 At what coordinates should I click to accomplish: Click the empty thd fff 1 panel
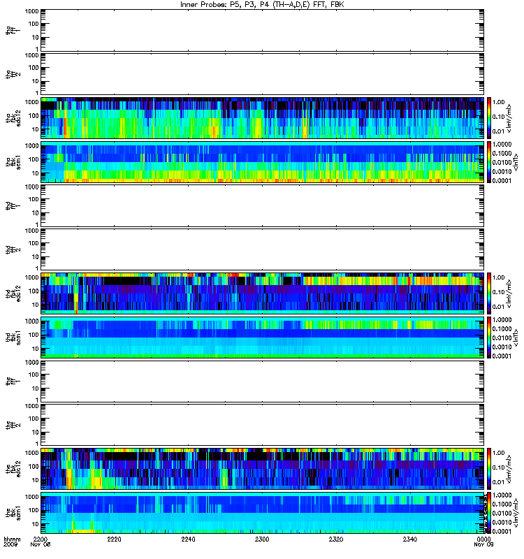coord(263,205)
